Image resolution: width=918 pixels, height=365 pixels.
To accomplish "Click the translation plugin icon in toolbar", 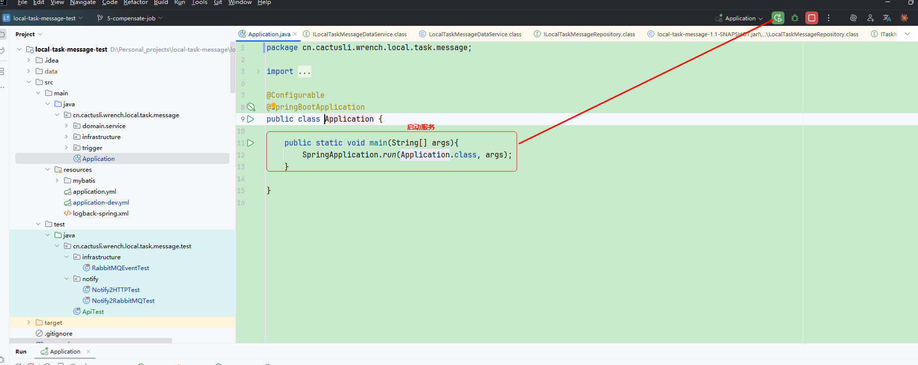I will coord(887,18).
